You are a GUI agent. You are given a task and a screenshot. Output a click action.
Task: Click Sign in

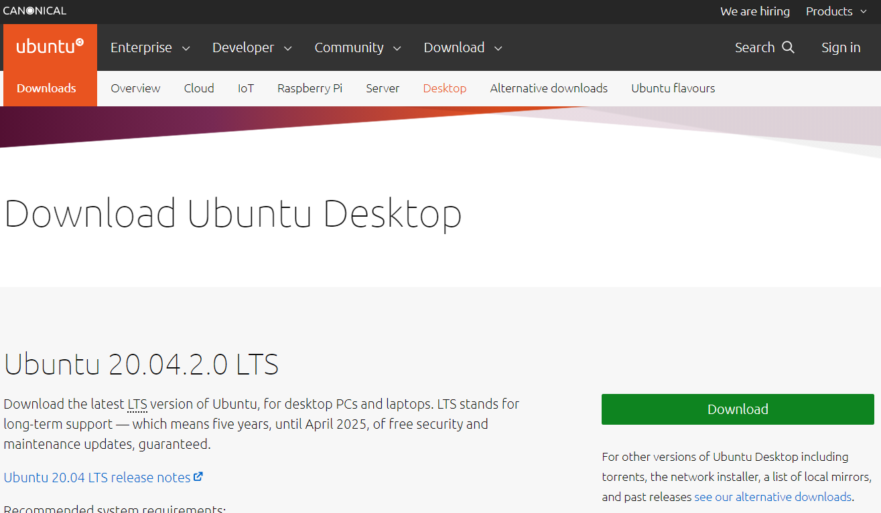coord(841,47)
